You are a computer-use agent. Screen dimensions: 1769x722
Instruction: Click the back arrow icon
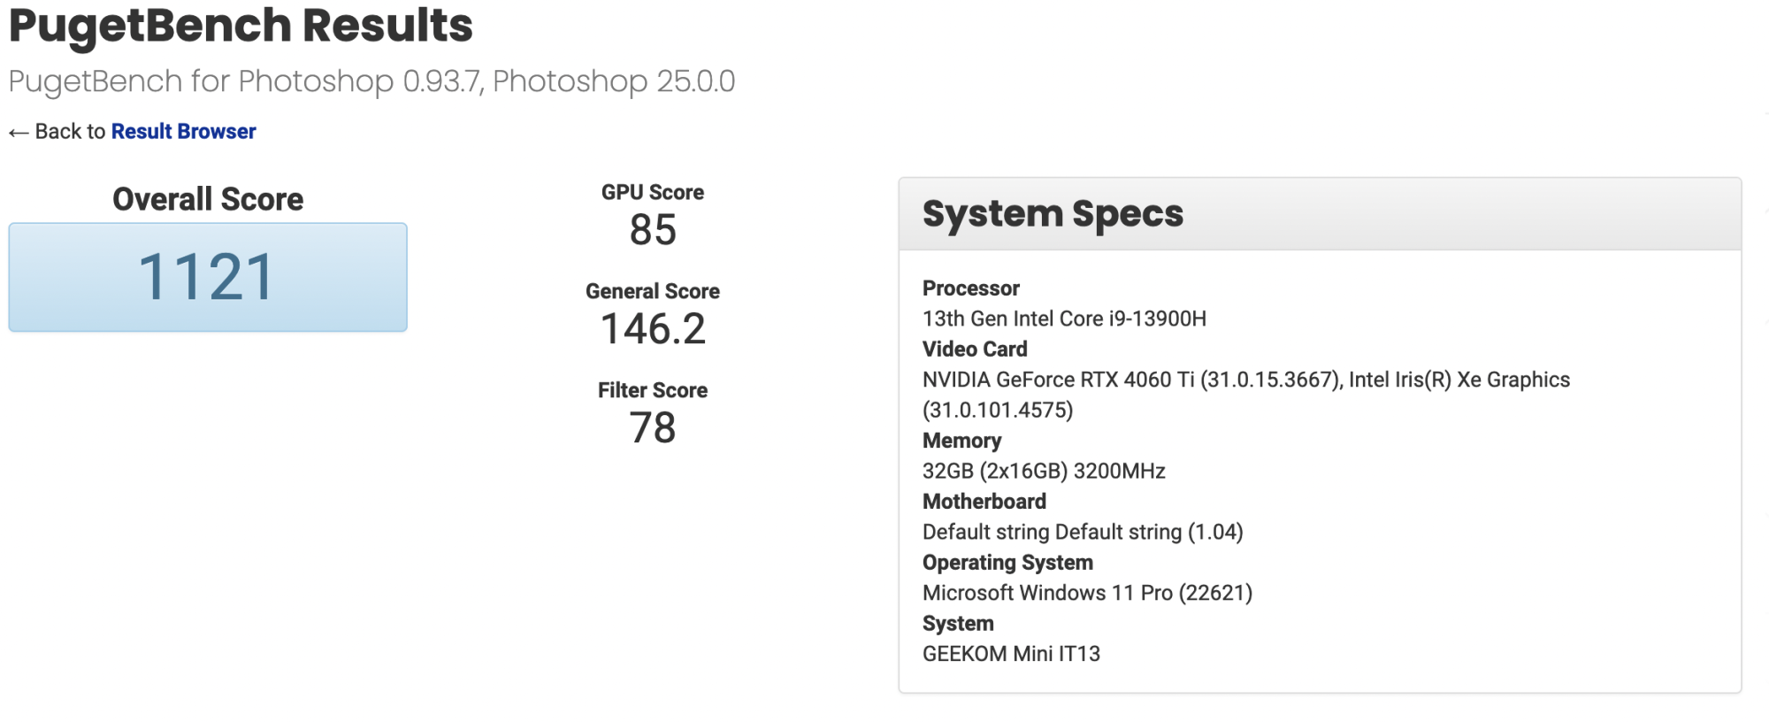click(19, 133)
